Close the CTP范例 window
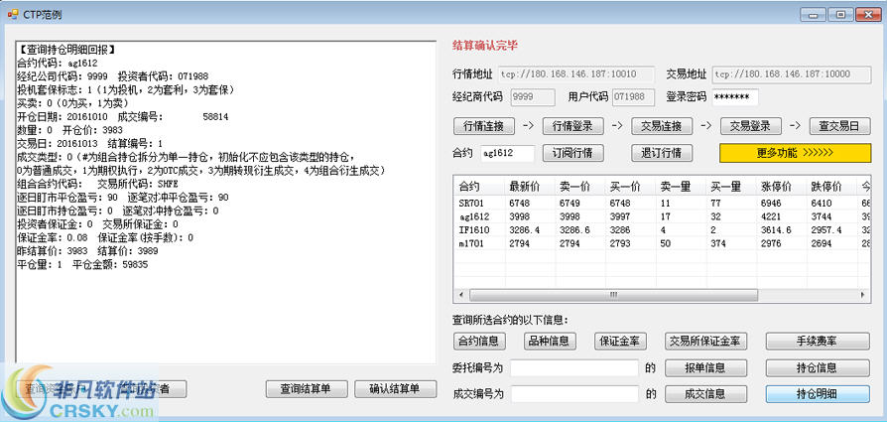 pos(868,15)
